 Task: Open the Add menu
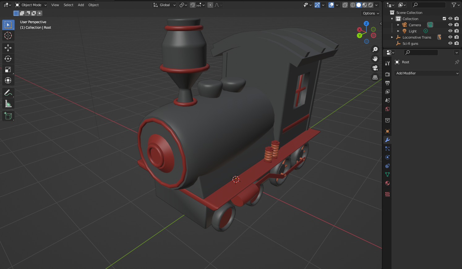(81, 5)
